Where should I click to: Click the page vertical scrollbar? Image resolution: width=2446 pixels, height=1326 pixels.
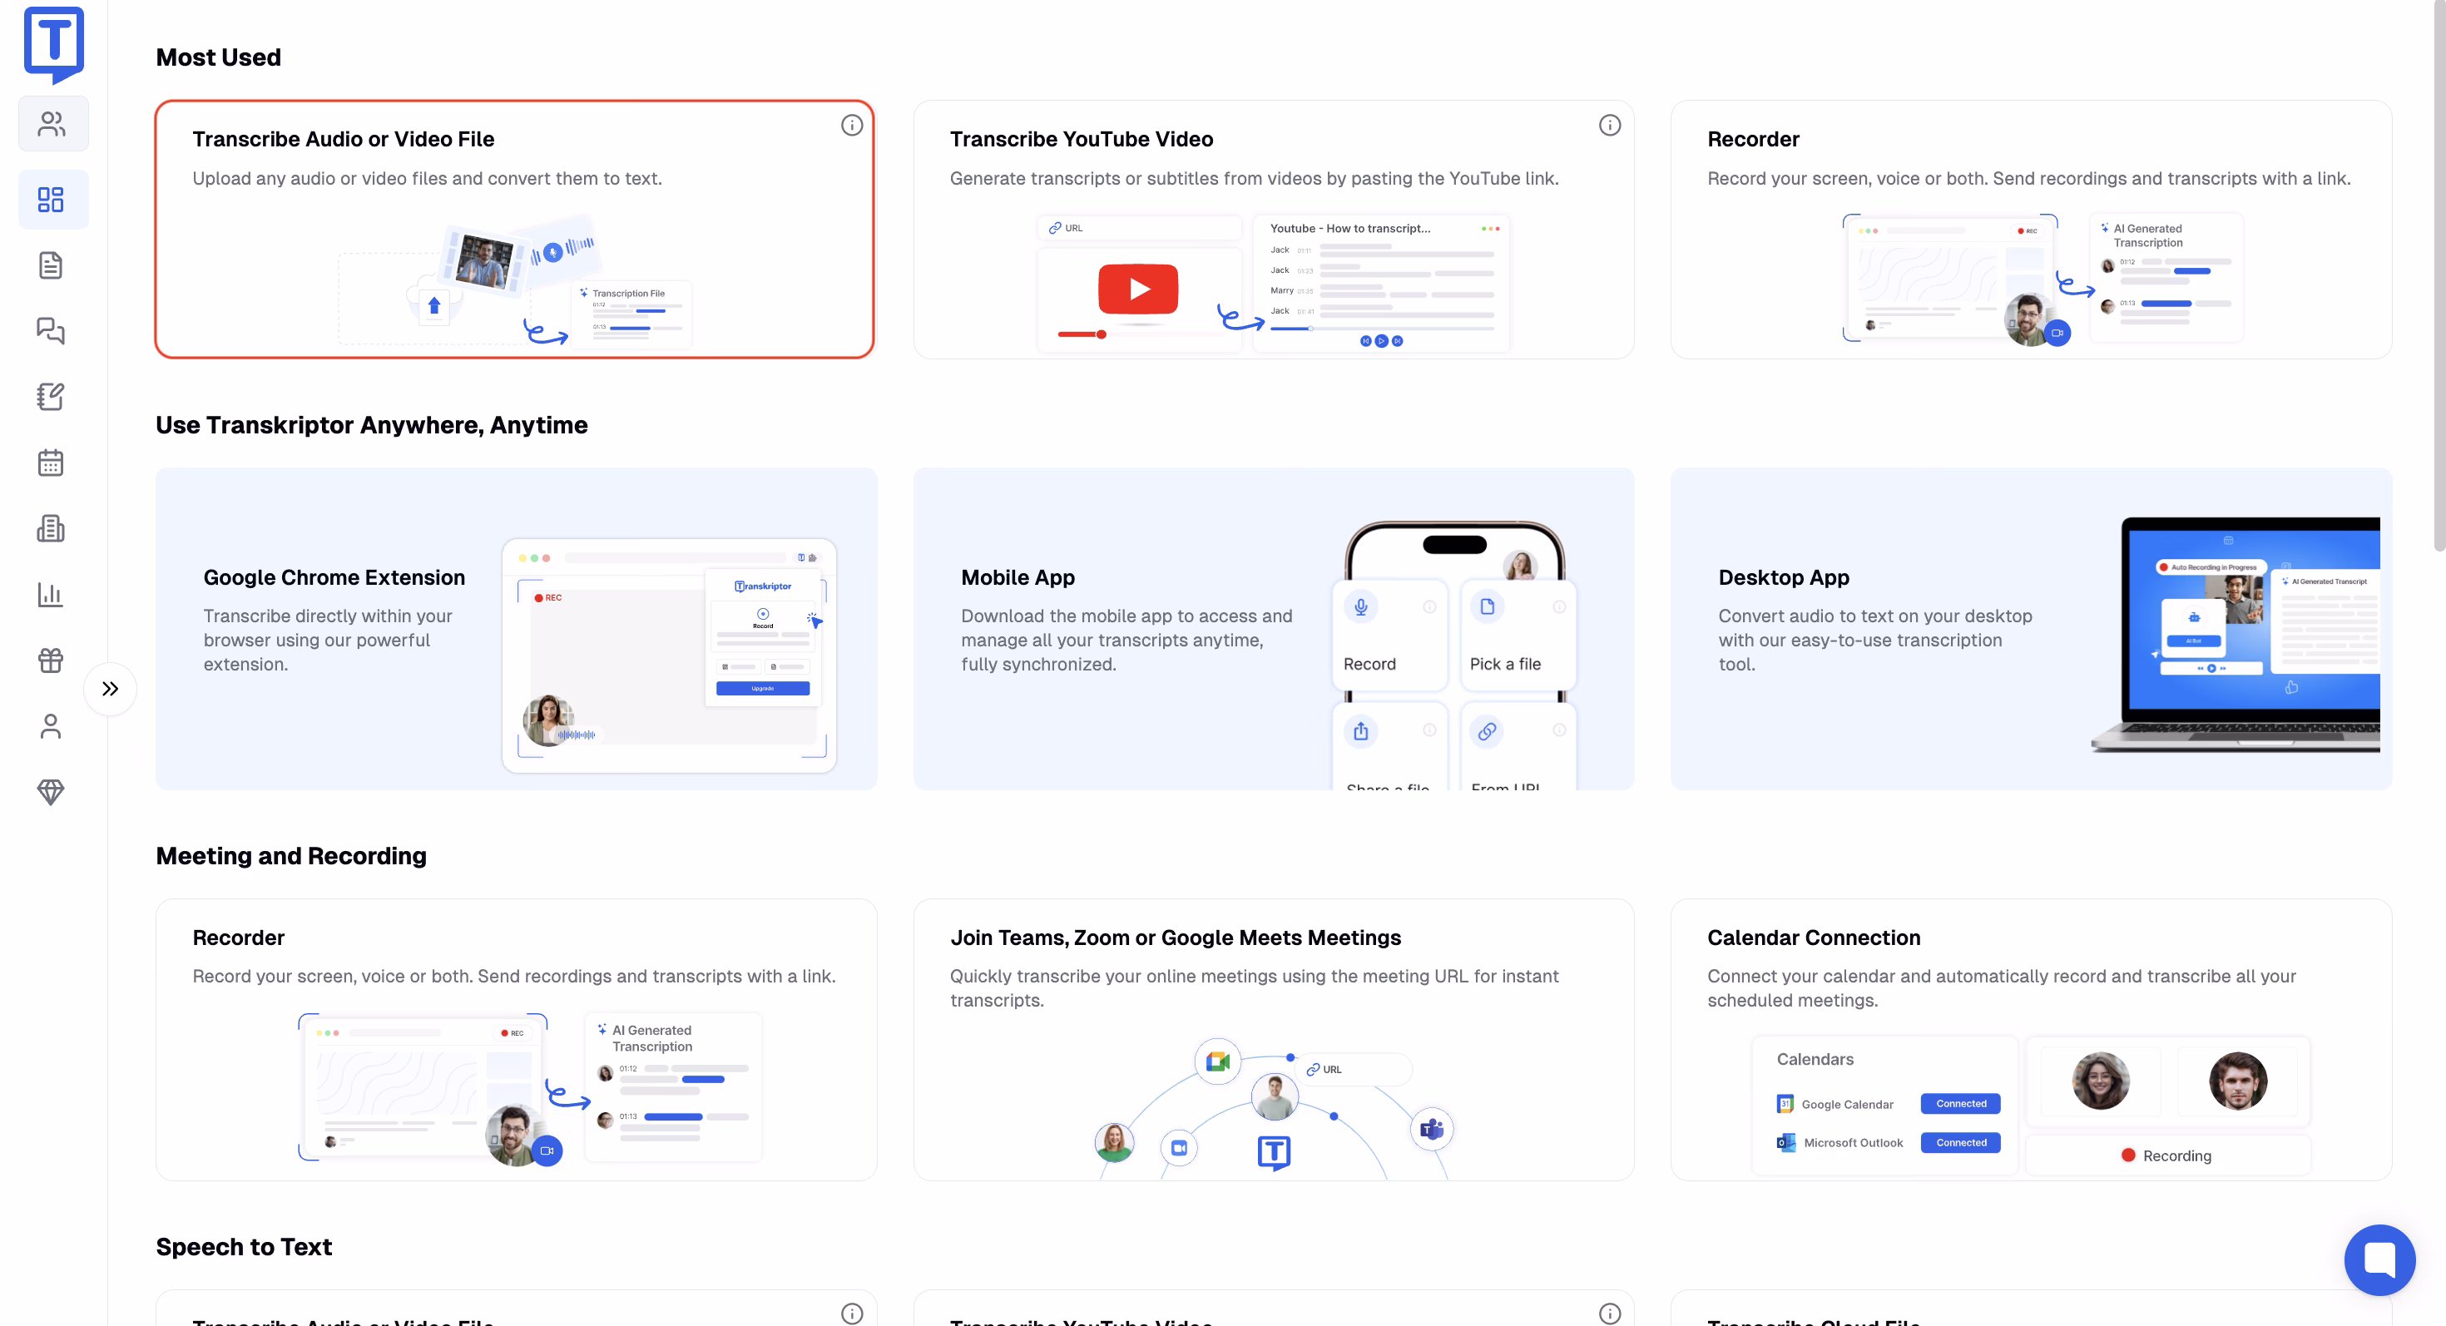click(2439, 275)
